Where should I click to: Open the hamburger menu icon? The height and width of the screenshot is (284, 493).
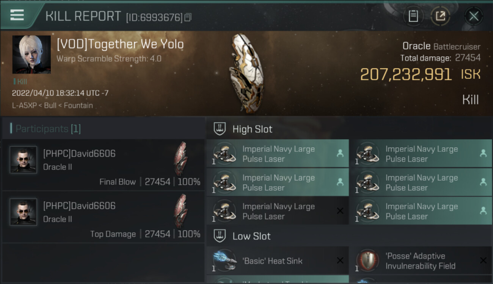(17, 15)
